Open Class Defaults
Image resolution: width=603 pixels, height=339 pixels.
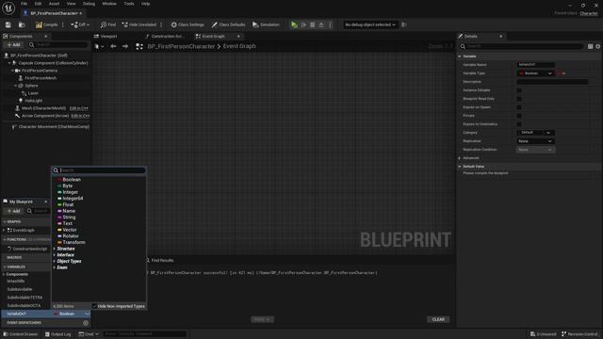[228, 24]
